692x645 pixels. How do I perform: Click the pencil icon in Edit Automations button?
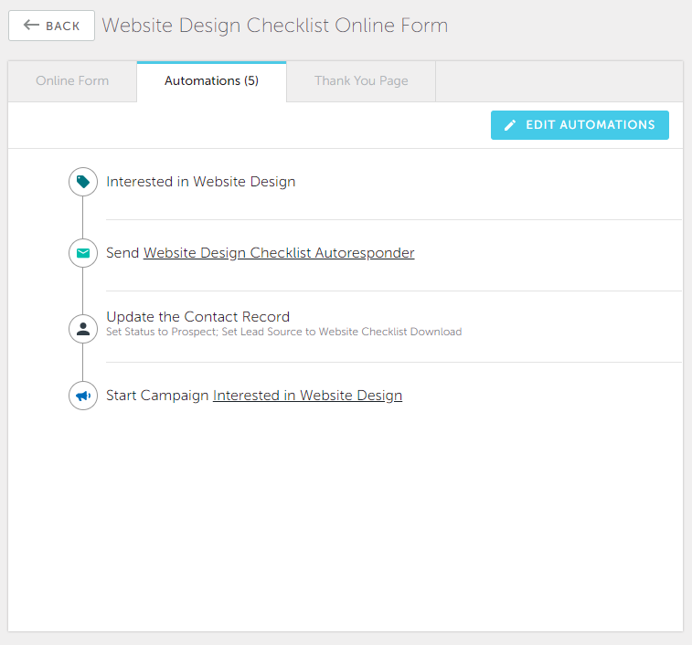click(510, 125)
